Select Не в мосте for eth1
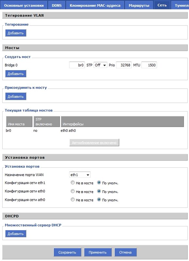189x261 pixels. click(x=73, y=183)
